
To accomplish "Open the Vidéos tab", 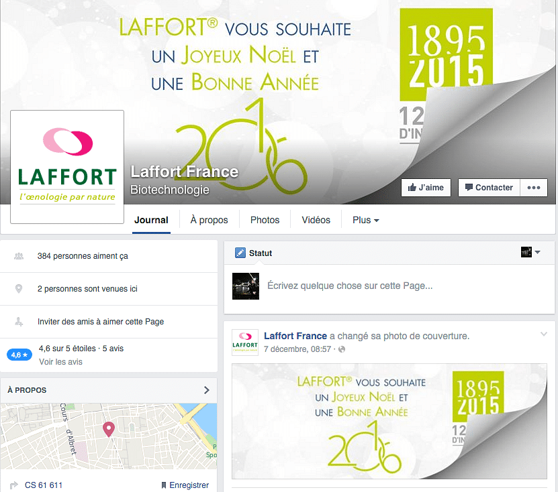I will [x=316, y=220].
